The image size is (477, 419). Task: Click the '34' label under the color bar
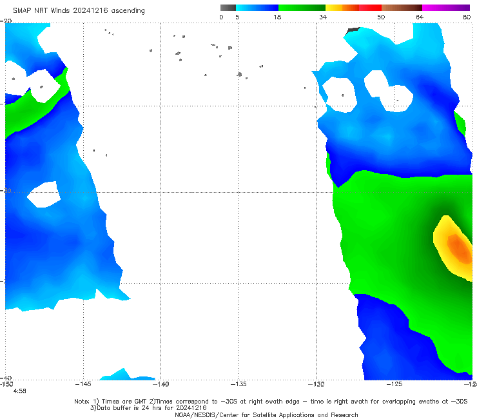click(x=323, y=17)
